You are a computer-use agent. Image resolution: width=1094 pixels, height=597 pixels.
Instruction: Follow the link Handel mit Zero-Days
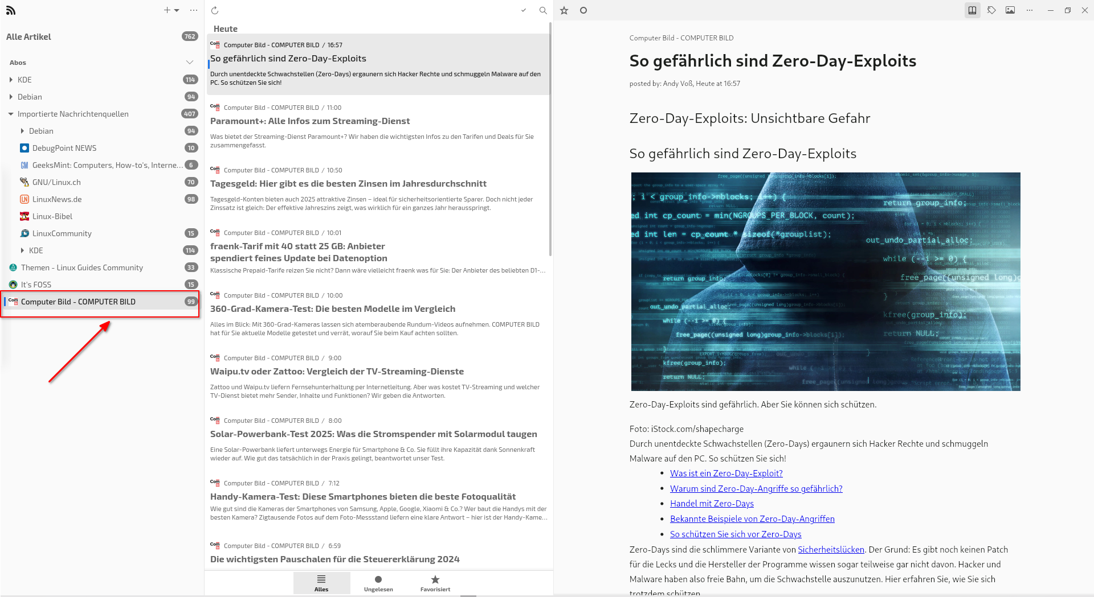point(712,504)
